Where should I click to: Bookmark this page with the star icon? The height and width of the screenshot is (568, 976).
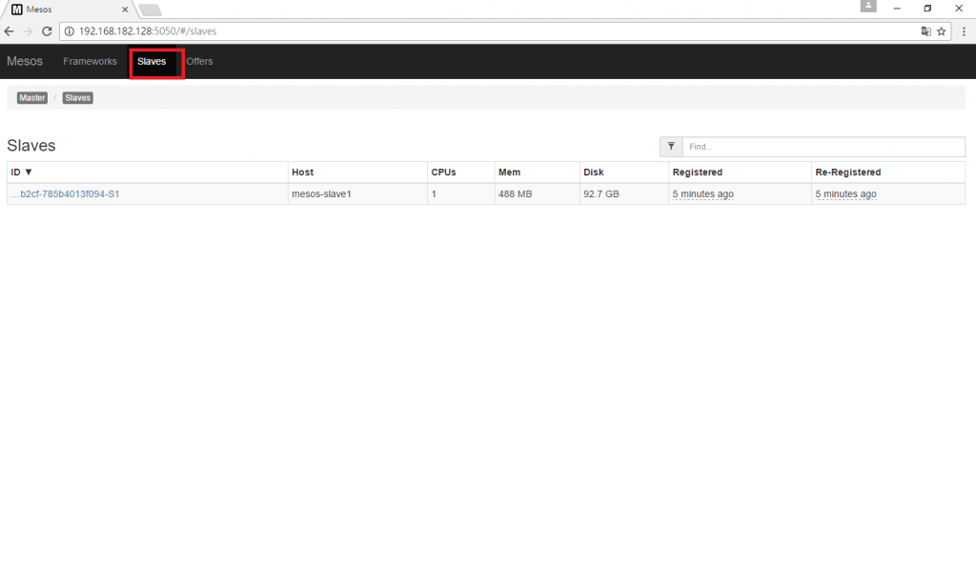click(941, 31)
